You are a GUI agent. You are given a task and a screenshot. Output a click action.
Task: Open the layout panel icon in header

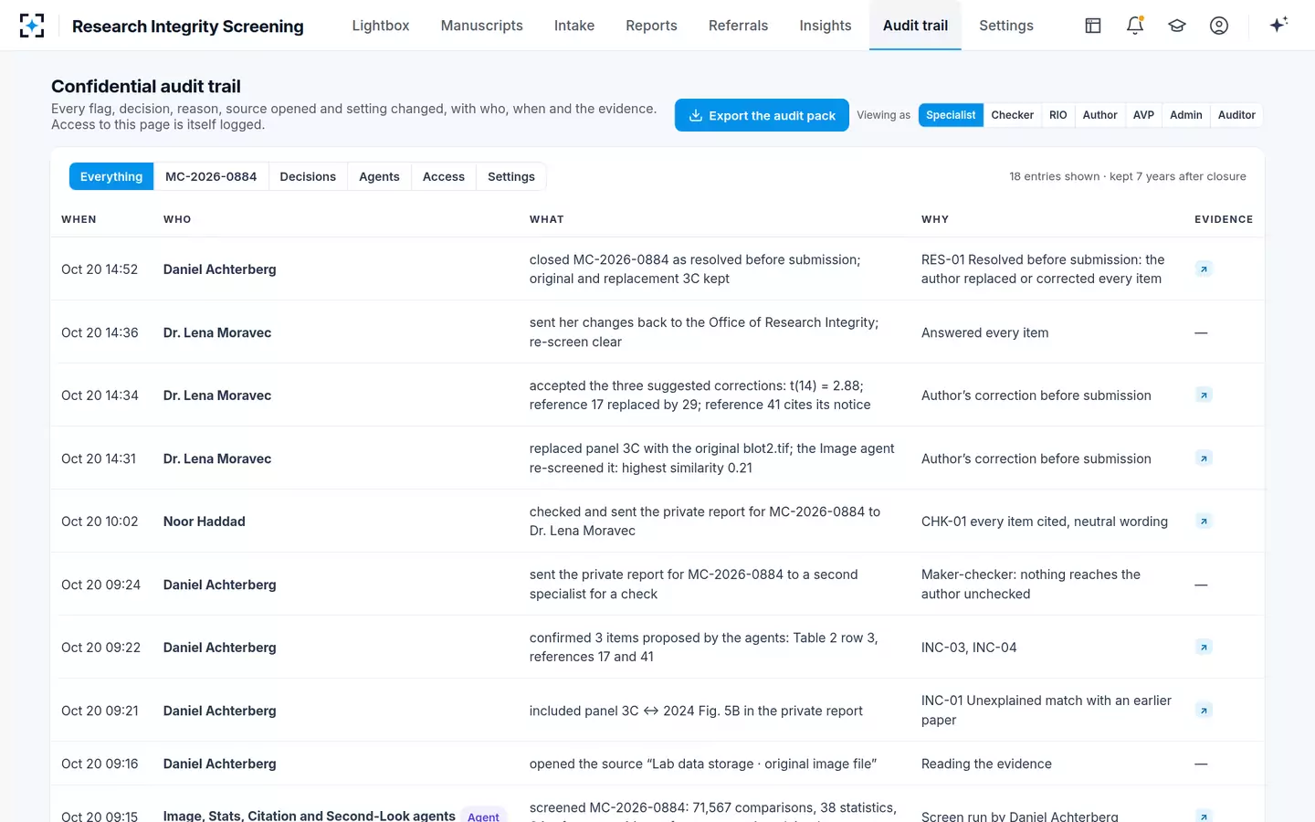pos(1093,26)
